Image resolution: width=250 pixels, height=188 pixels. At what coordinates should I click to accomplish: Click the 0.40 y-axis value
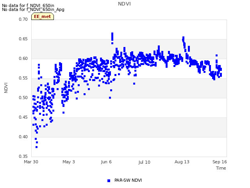pos(23,137)
